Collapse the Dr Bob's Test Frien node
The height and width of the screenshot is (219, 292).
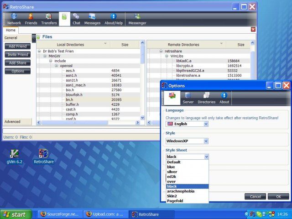point(39,51)
